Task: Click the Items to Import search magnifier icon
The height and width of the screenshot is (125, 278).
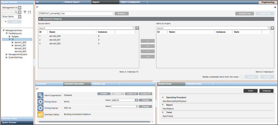Action: (x=269, y=28)
